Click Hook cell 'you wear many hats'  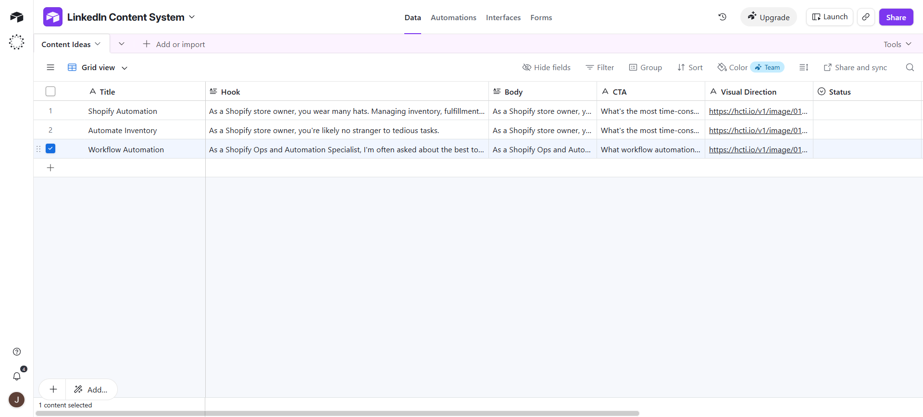tap(347, 110)
